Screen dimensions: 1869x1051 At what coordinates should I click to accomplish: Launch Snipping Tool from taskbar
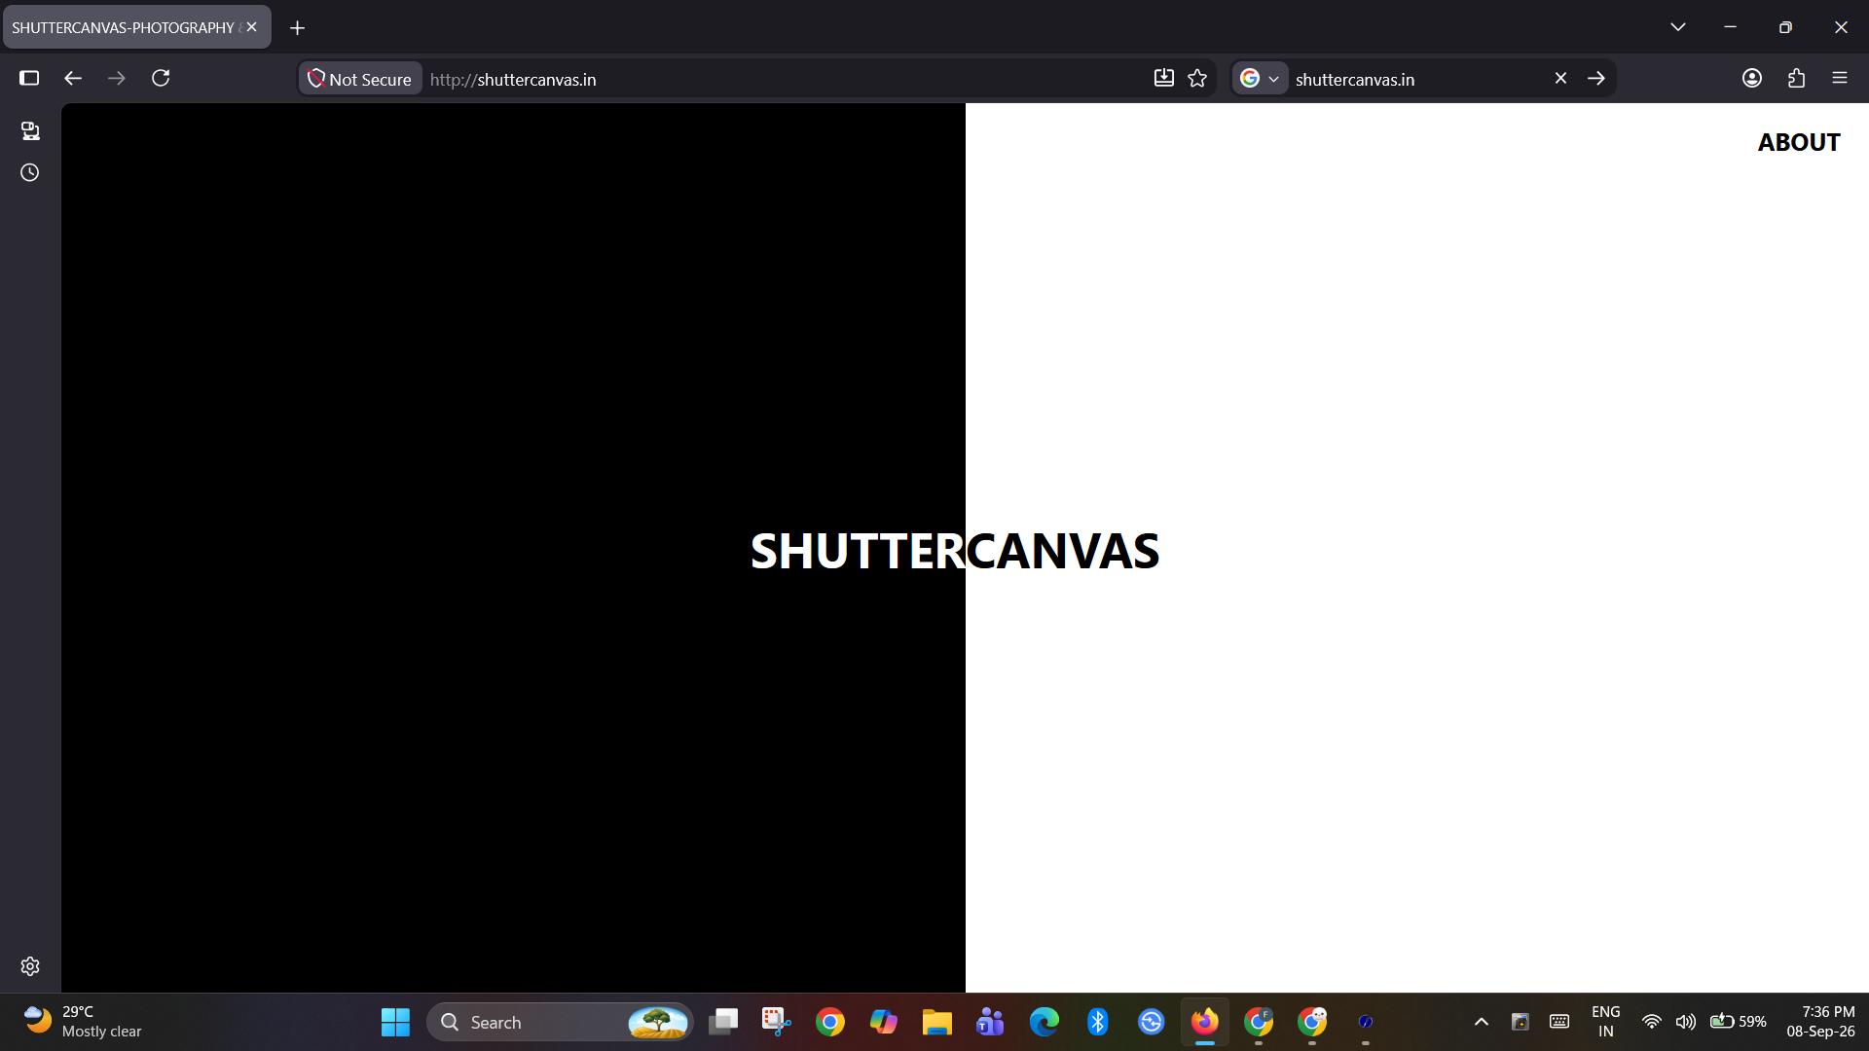coord(776,1022)
